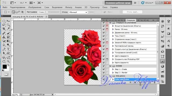Expand Отражение в воде (текст) action
Screen dimensions: 172x96
click(113, 39)
